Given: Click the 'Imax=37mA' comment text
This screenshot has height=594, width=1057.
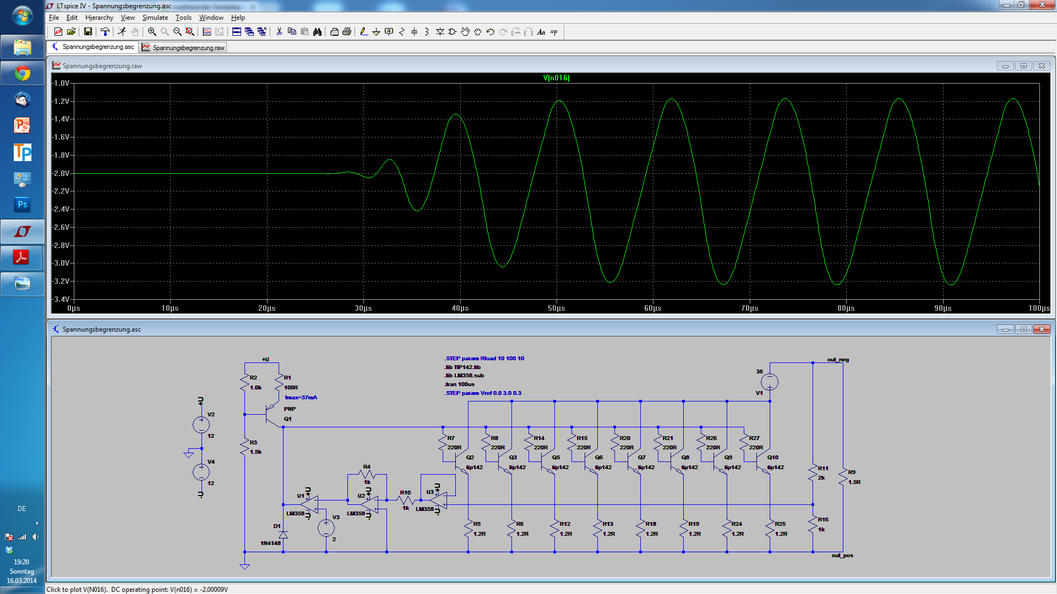Looking at the screenshot, I should point(301,398).
